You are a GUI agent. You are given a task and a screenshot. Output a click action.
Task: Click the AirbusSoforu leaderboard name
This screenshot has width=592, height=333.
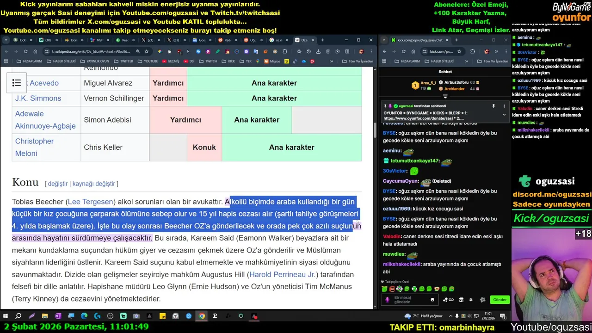point(456,82)
